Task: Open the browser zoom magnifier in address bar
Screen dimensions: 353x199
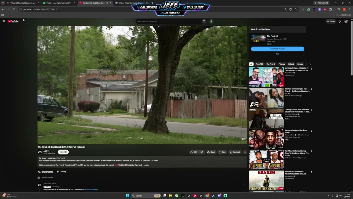Action: tap(286, 9)
